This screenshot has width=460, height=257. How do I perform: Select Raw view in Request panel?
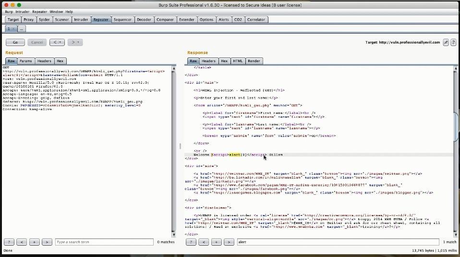[12, 61]
